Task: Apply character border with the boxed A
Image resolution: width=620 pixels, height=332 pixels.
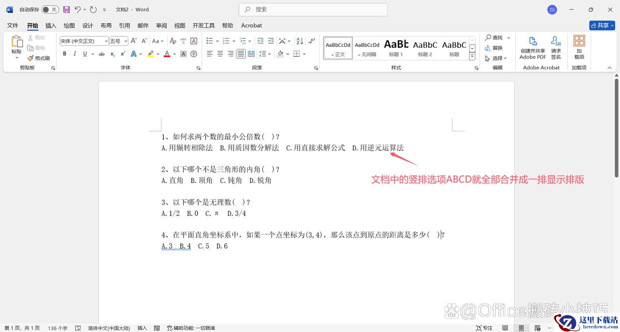Action: pyautogui.click(x=194, y=41)
